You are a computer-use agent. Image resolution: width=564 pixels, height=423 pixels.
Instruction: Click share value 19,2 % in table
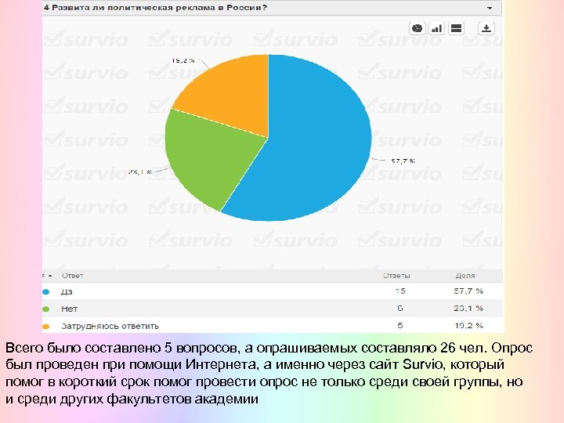pos(468,326)
